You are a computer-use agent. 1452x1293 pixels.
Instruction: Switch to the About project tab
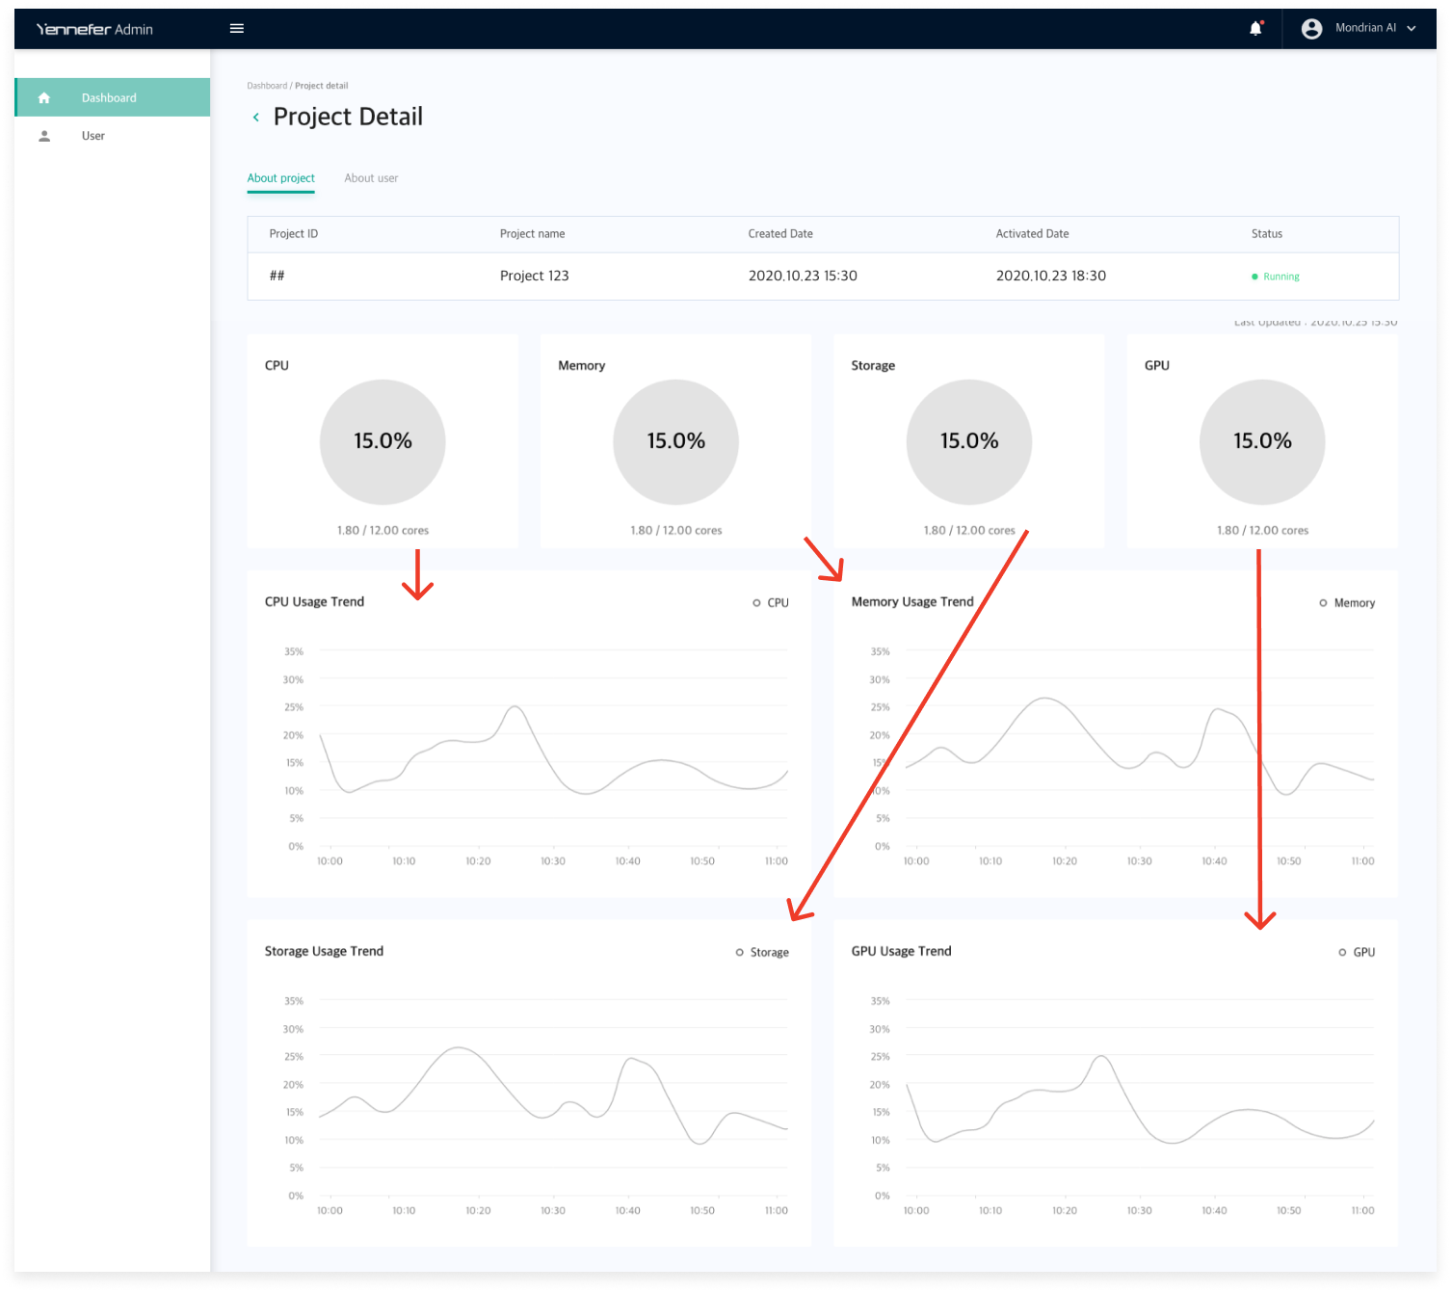(281, 178)
